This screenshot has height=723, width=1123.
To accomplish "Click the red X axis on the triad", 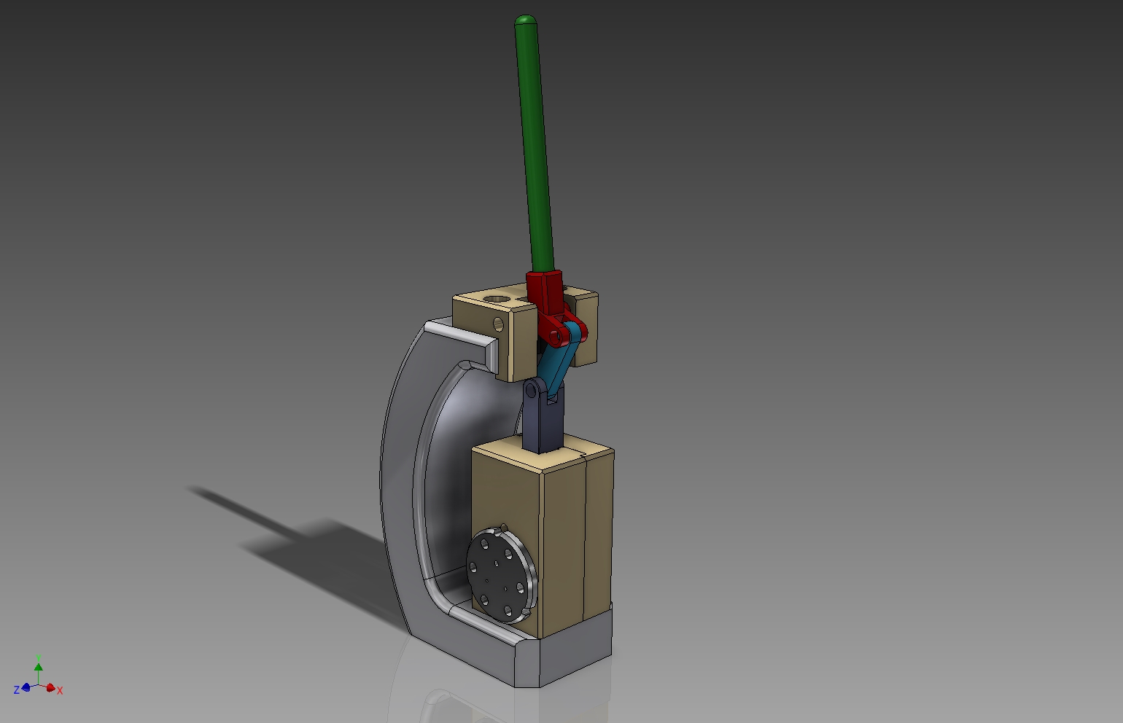I will [x=51, y=688].
